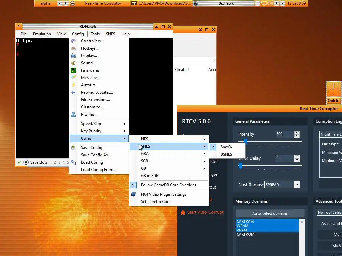The width and height of the screenshot is (342, 256).
Task: Open Controllers settings via its gamepad icon
Action: pyautogui.click(x=73, y=41)
